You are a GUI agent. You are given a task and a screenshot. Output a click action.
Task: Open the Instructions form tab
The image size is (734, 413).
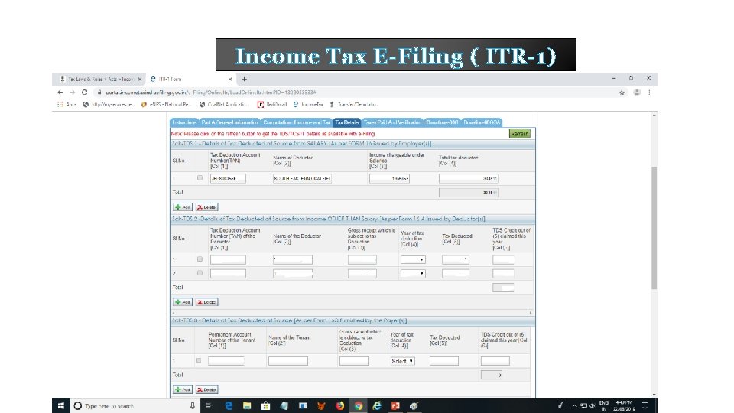[184, 122]
